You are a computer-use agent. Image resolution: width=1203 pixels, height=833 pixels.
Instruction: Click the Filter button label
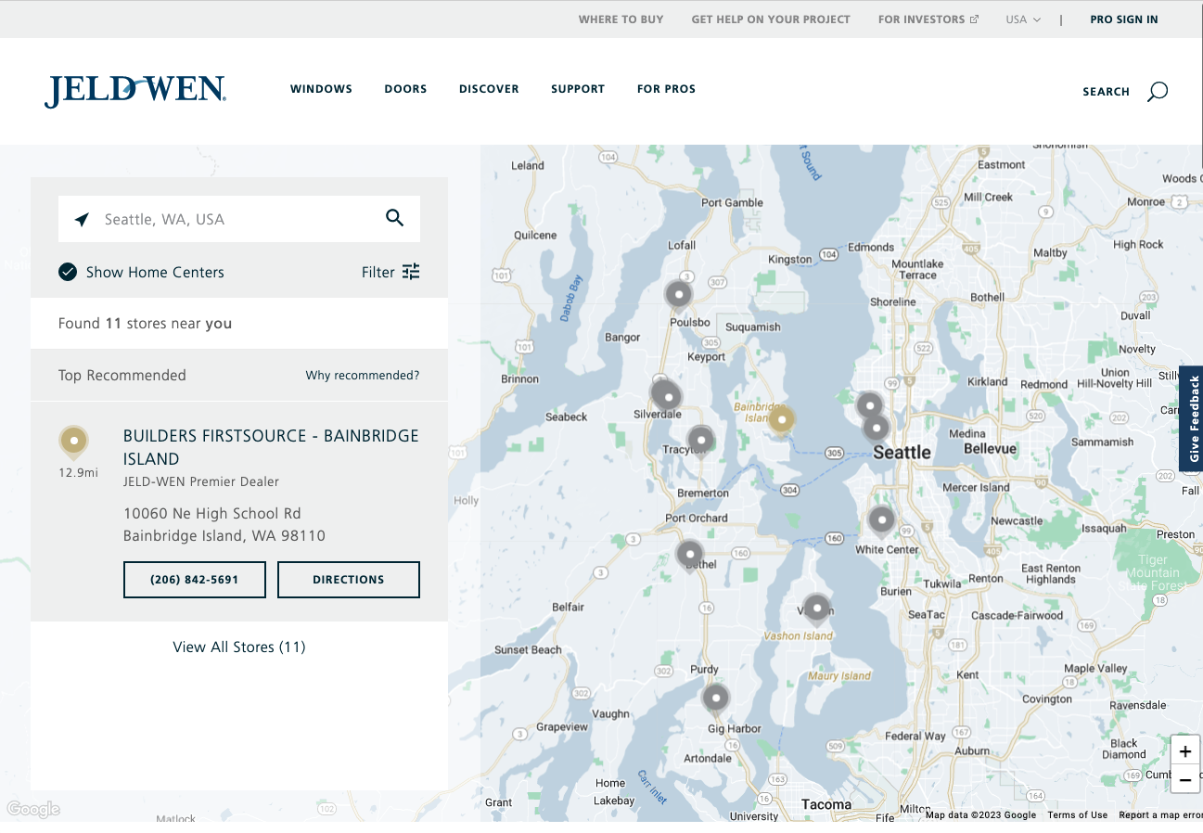[378, 272]
